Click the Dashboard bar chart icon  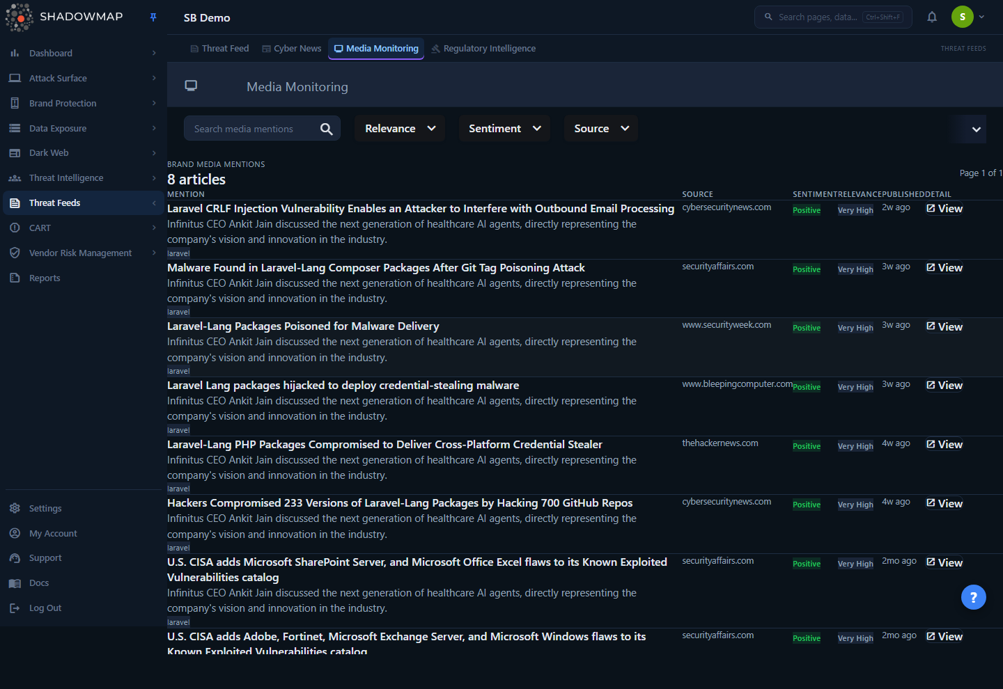15,53
